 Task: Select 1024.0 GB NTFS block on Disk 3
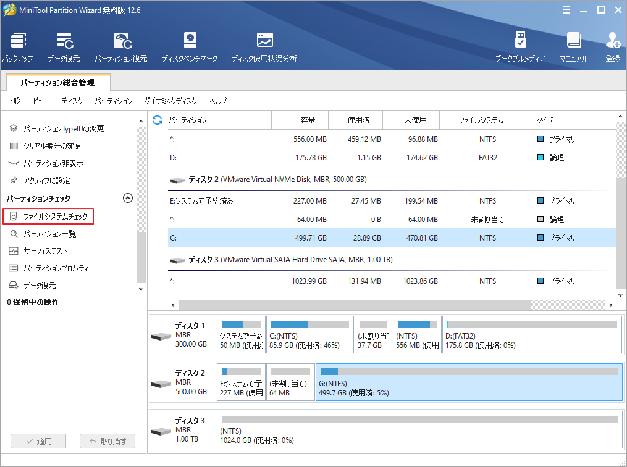[419, 430]
